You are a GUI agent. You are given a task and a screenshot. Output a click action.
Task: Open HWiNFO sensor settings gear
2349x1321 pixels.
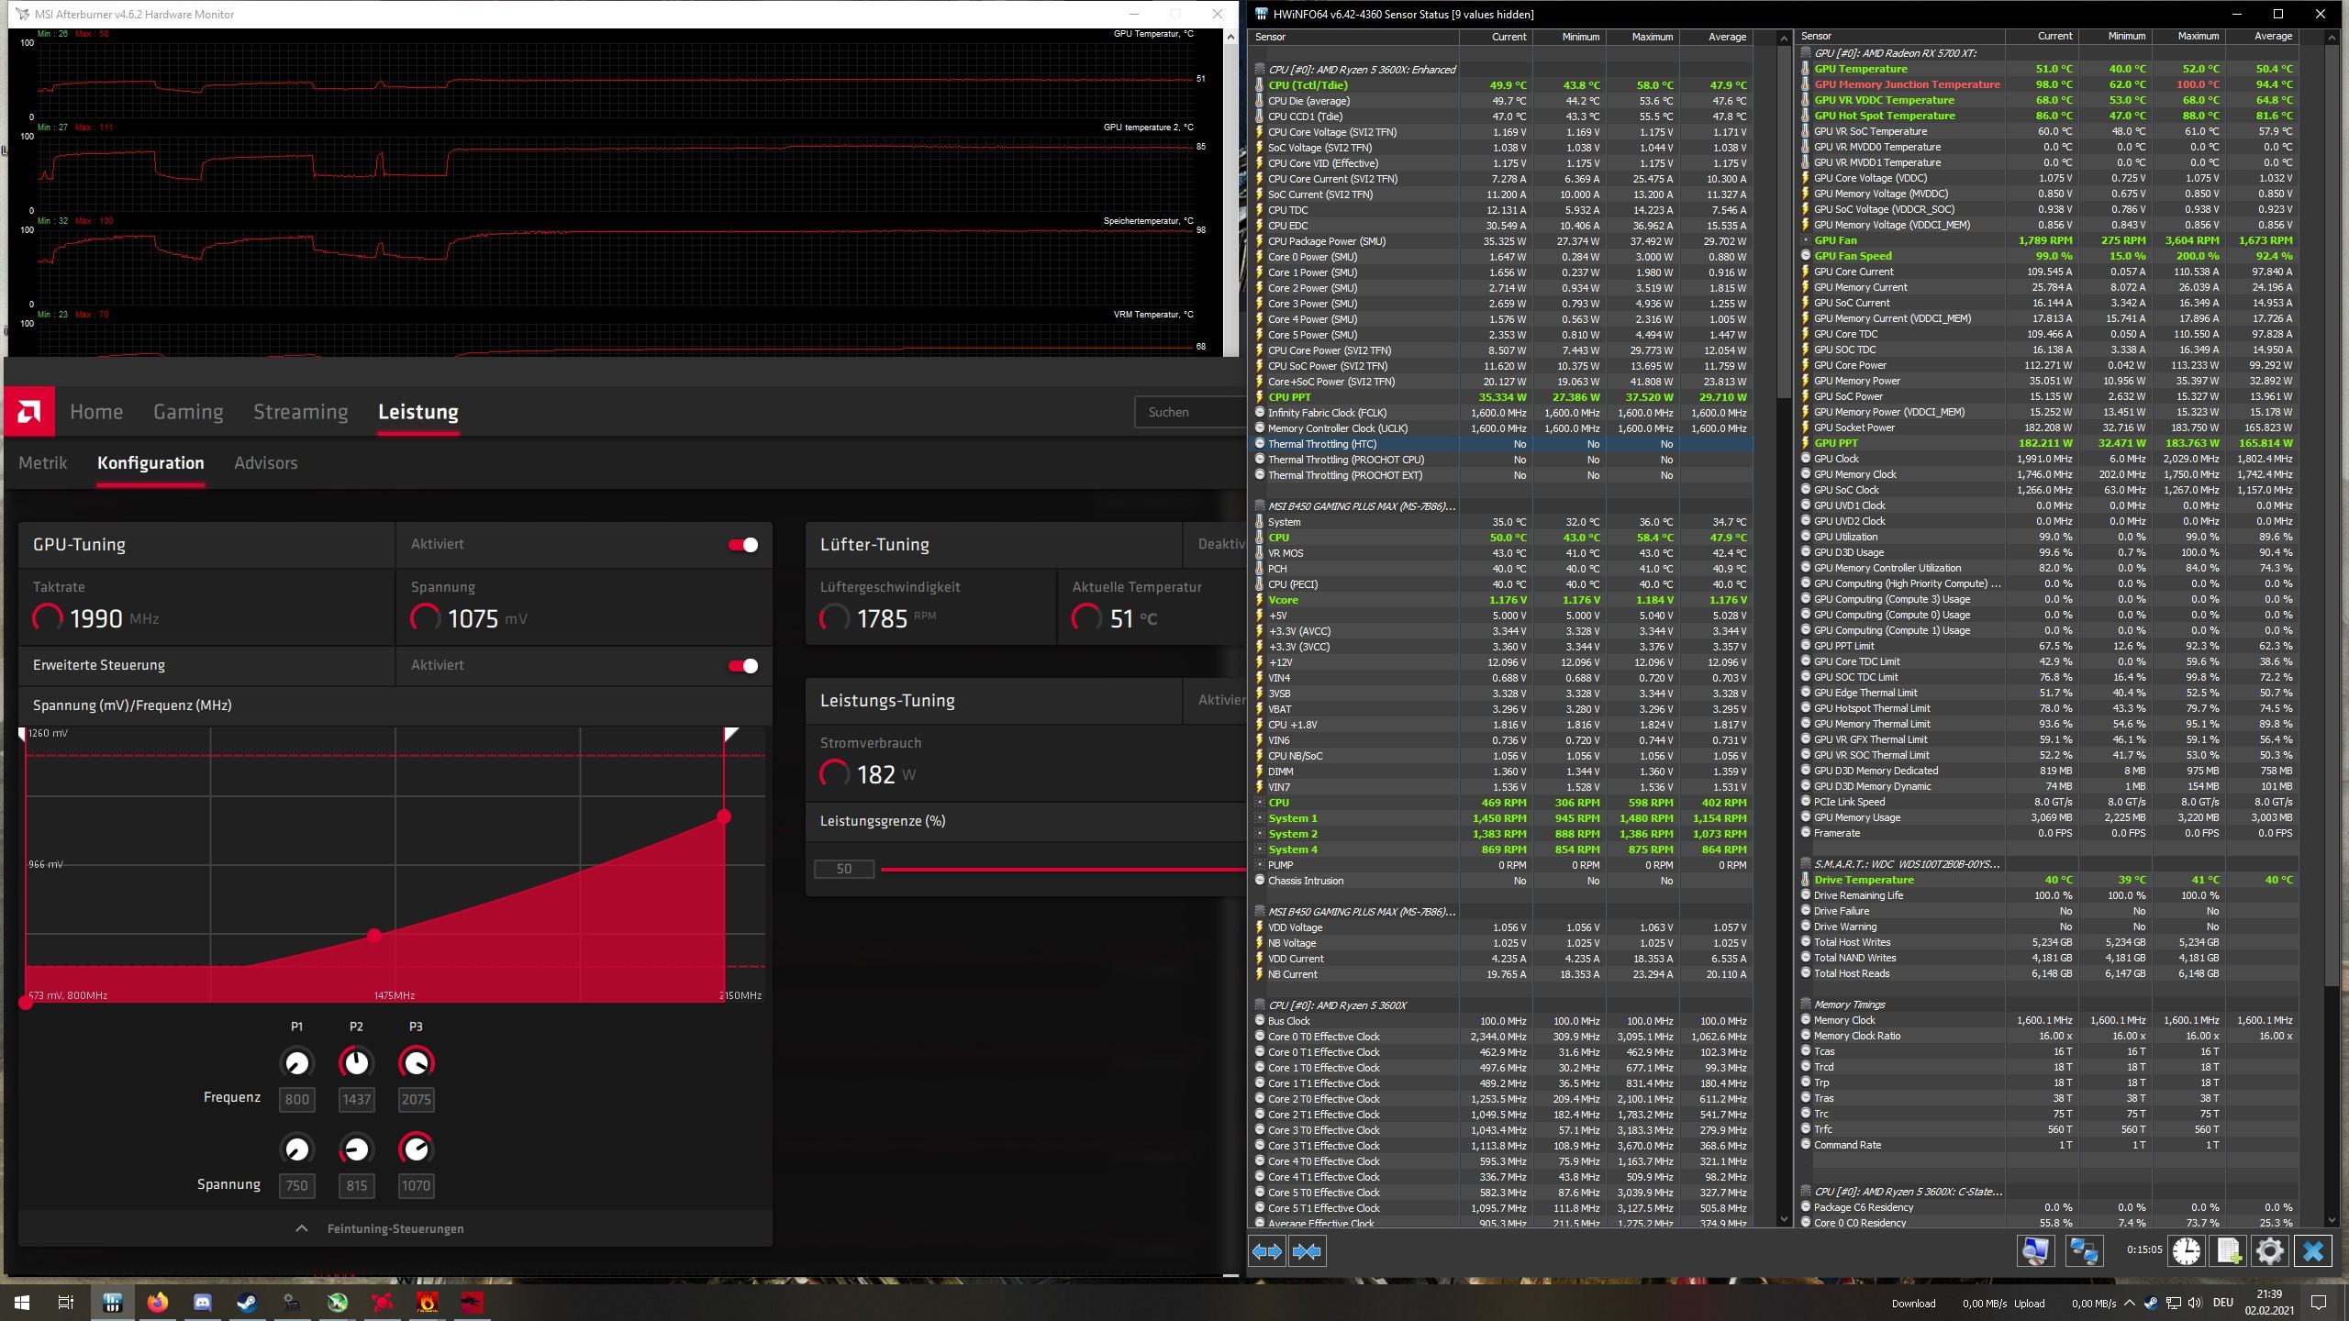(2270, 1251)
